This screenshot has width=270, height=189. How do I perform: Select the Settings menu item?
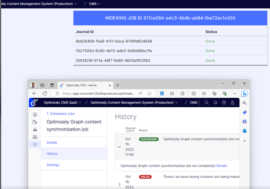pyautogui.click(x=53, y=165)
